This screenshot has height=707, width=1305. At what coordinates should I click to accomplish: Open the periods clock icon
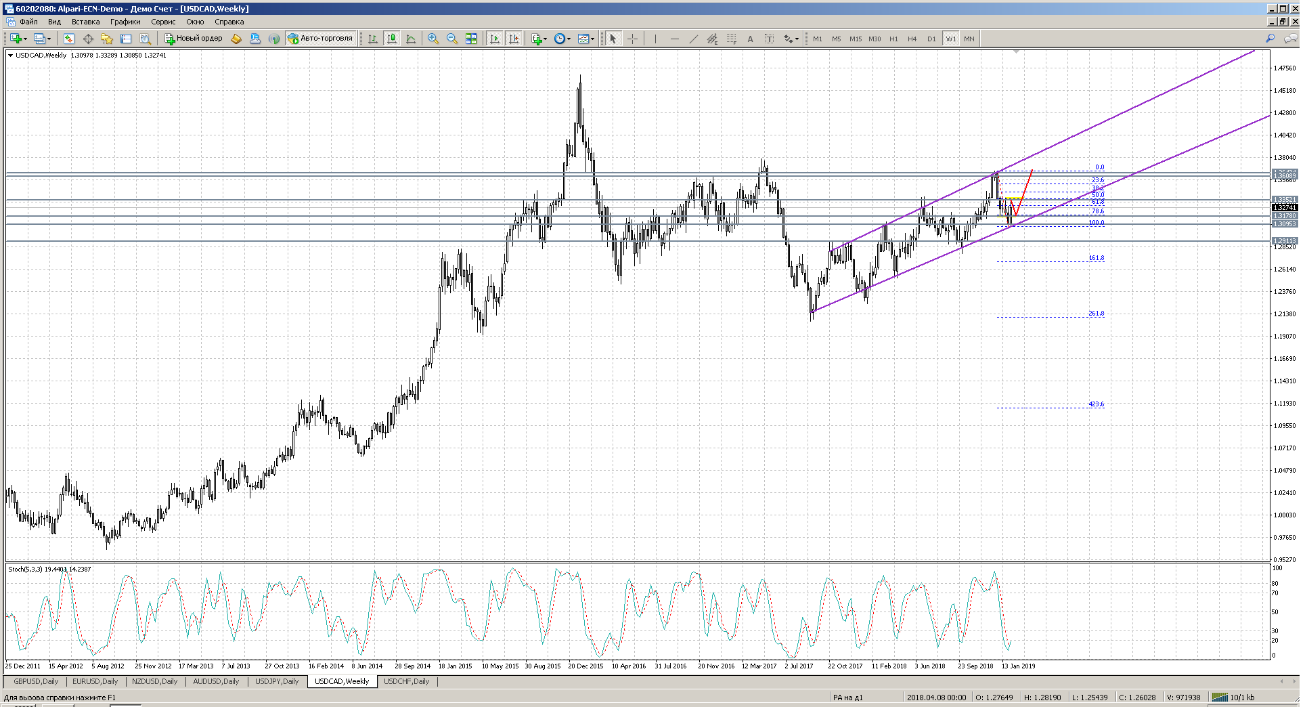tap(560, 39)
